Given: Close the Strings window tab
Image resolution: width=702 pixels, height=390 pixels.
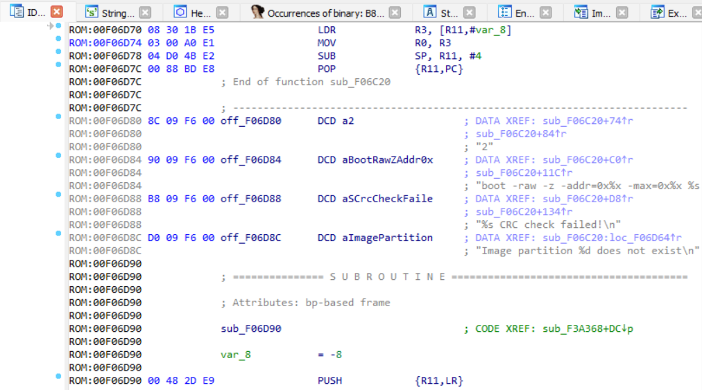Looking at the screenshot, I should [144, 12].
